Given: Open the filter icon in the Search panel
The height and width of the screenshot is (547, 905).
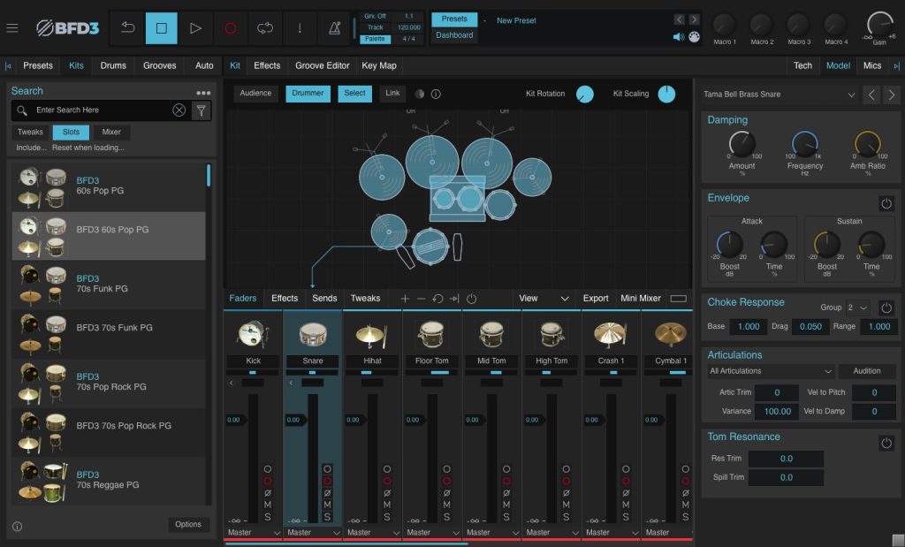Looking at the screenshot, I should 202,110.
